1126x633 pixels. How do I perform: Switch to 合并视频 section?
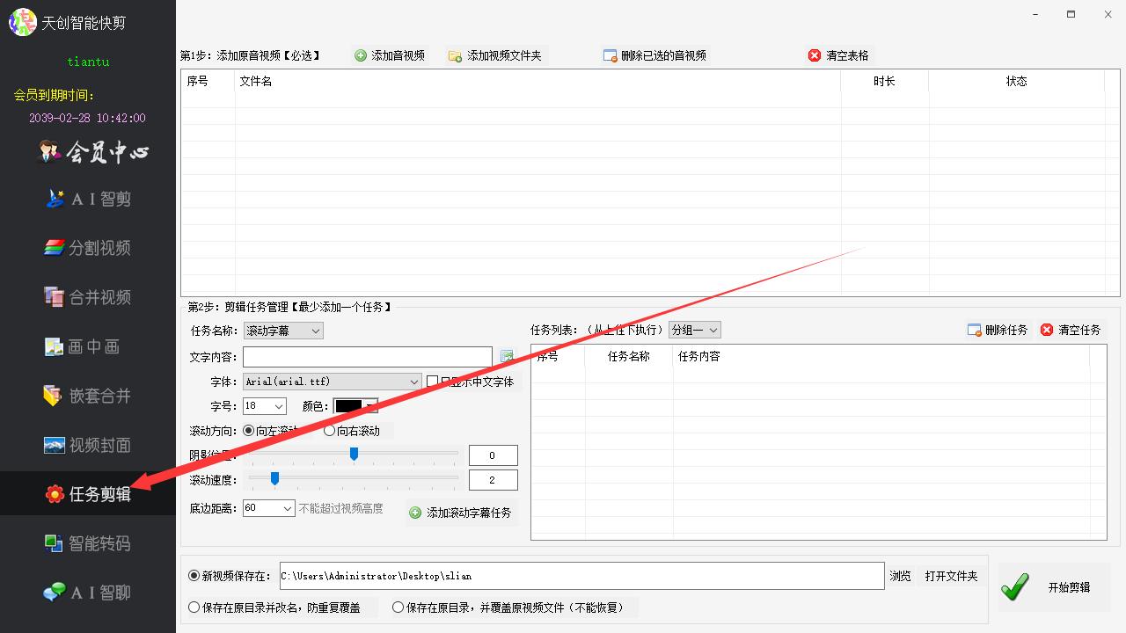click(100, 298)
